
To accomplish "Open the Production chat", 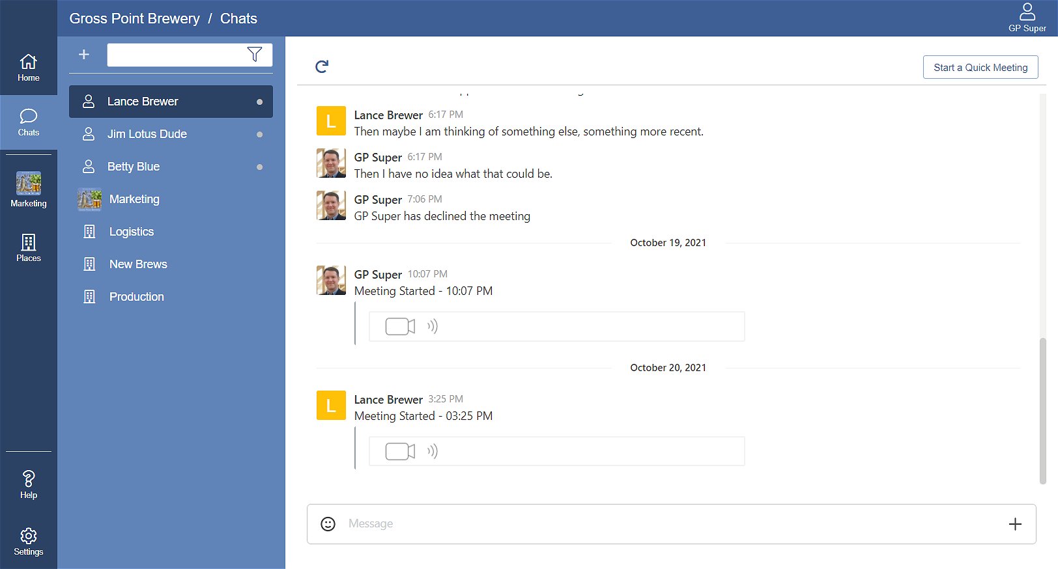I will [x=171, y=297].
